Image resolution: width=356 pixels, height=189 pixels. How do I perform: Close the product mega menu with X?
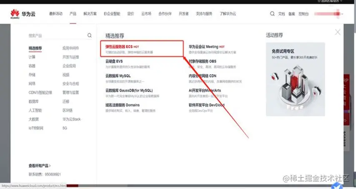[x=338, y=32]
